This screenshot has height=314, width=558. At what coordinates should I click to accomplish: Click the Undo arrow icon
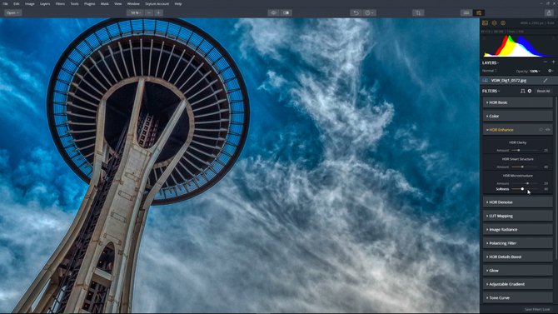point(356,12)
